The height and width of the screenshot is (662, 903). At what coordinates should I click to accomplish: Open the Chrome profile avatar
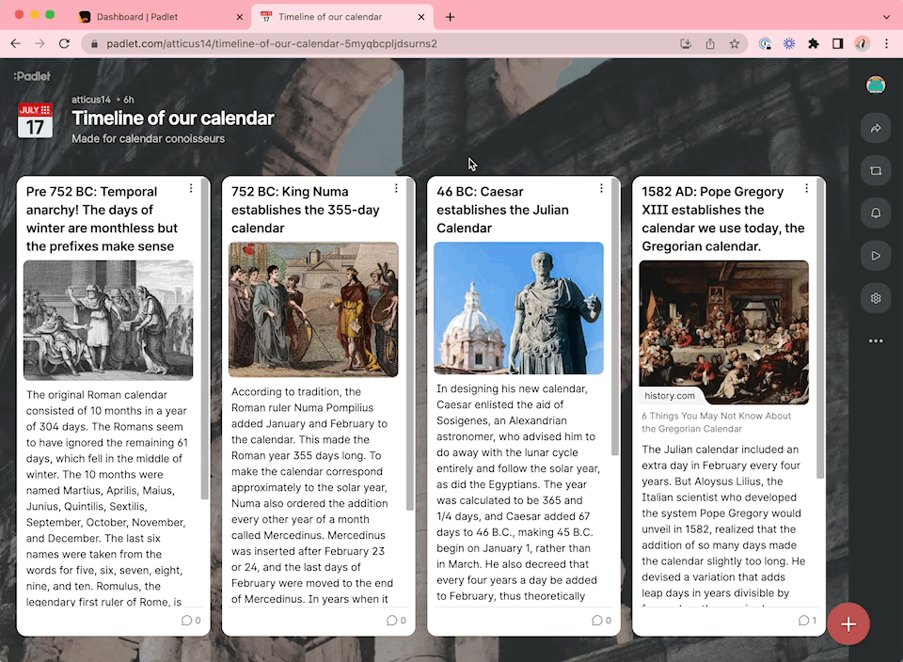coord(862,44)
